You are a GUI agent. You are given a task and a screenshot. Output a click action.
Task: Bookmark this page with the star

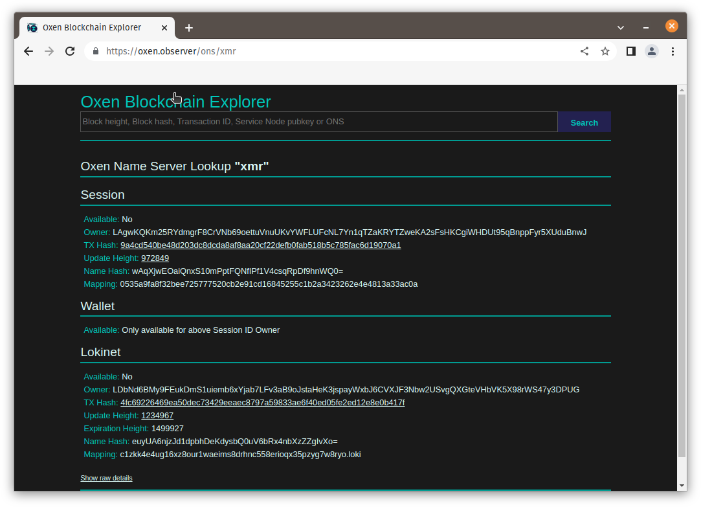605,51
